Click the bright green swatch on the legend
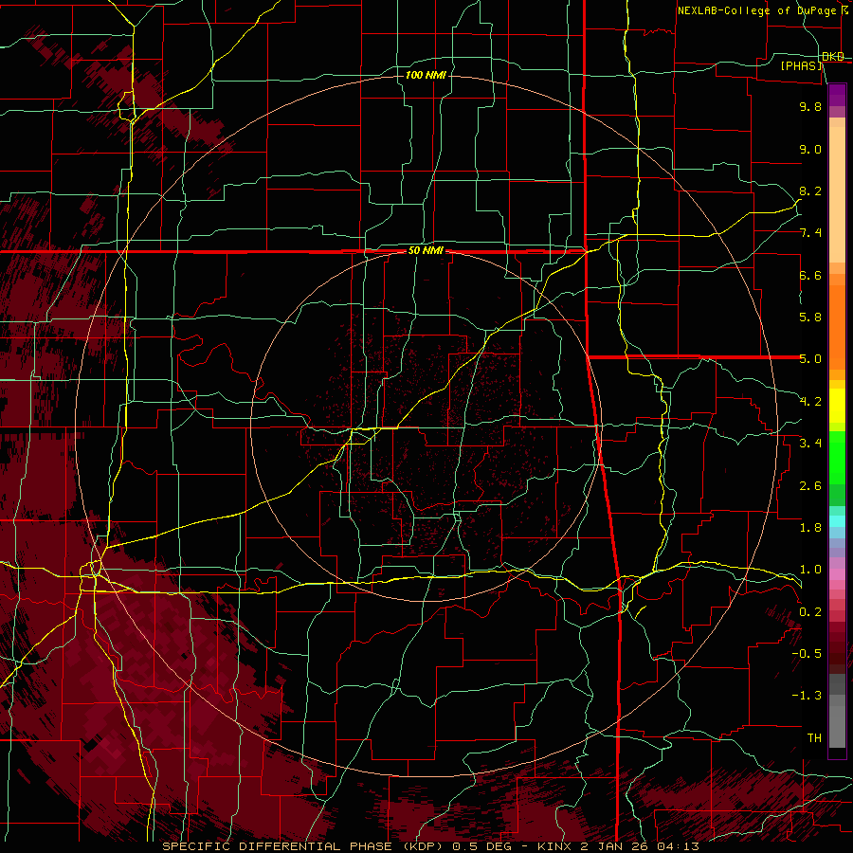Viewport: 853px width, 853px height. (837, 458)
